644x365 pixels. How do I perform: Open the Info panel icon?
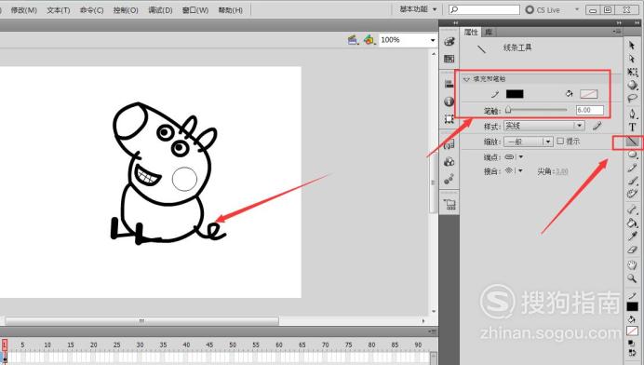tap(449, 101)
